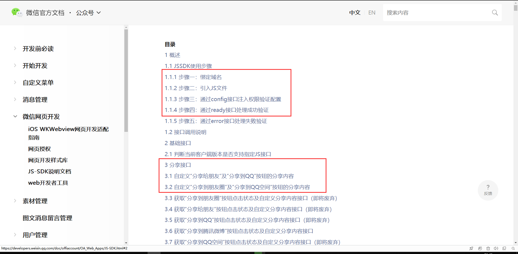This screenshot has height=254, width=518.
Task: Open iOS WKWebview网页开发适配指南 page
Action: pos(68,133)
